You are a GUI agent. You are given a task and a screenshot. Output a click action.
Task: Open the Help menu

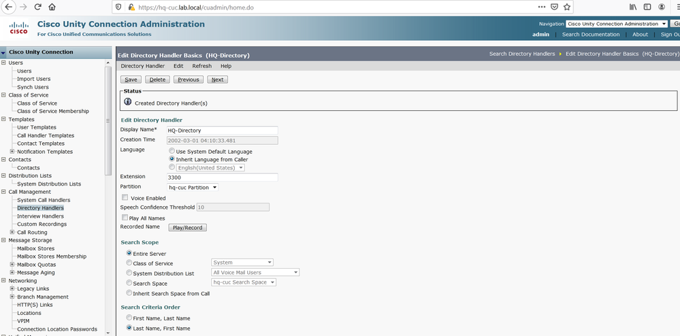coord(226,66)
